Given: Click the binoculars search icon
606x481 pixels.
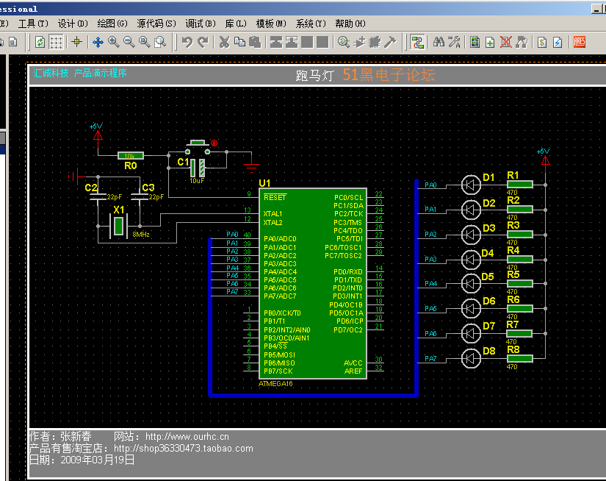Looking at the screenshot, I should click(439, 42).
